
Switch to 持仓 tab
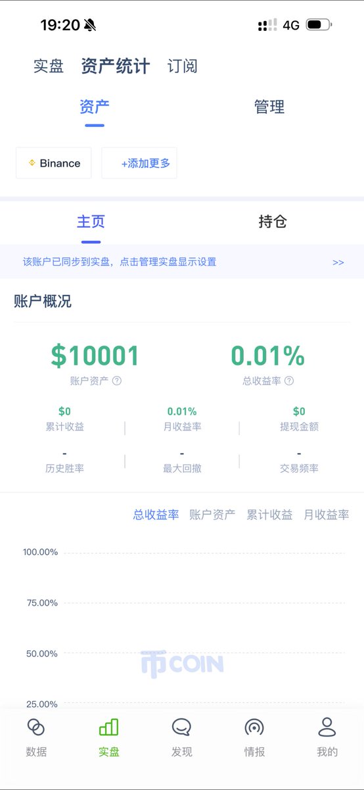coord(273,222)
